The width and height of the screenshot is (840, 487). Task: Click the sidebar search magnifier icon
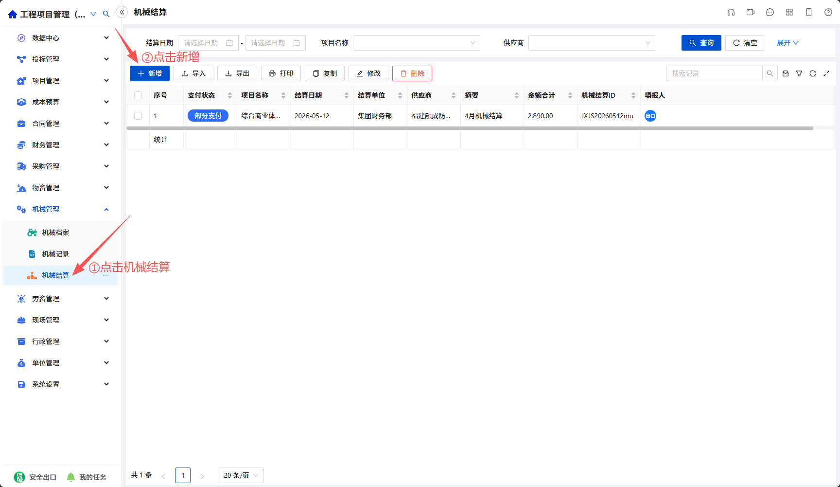tap(106, 14)
